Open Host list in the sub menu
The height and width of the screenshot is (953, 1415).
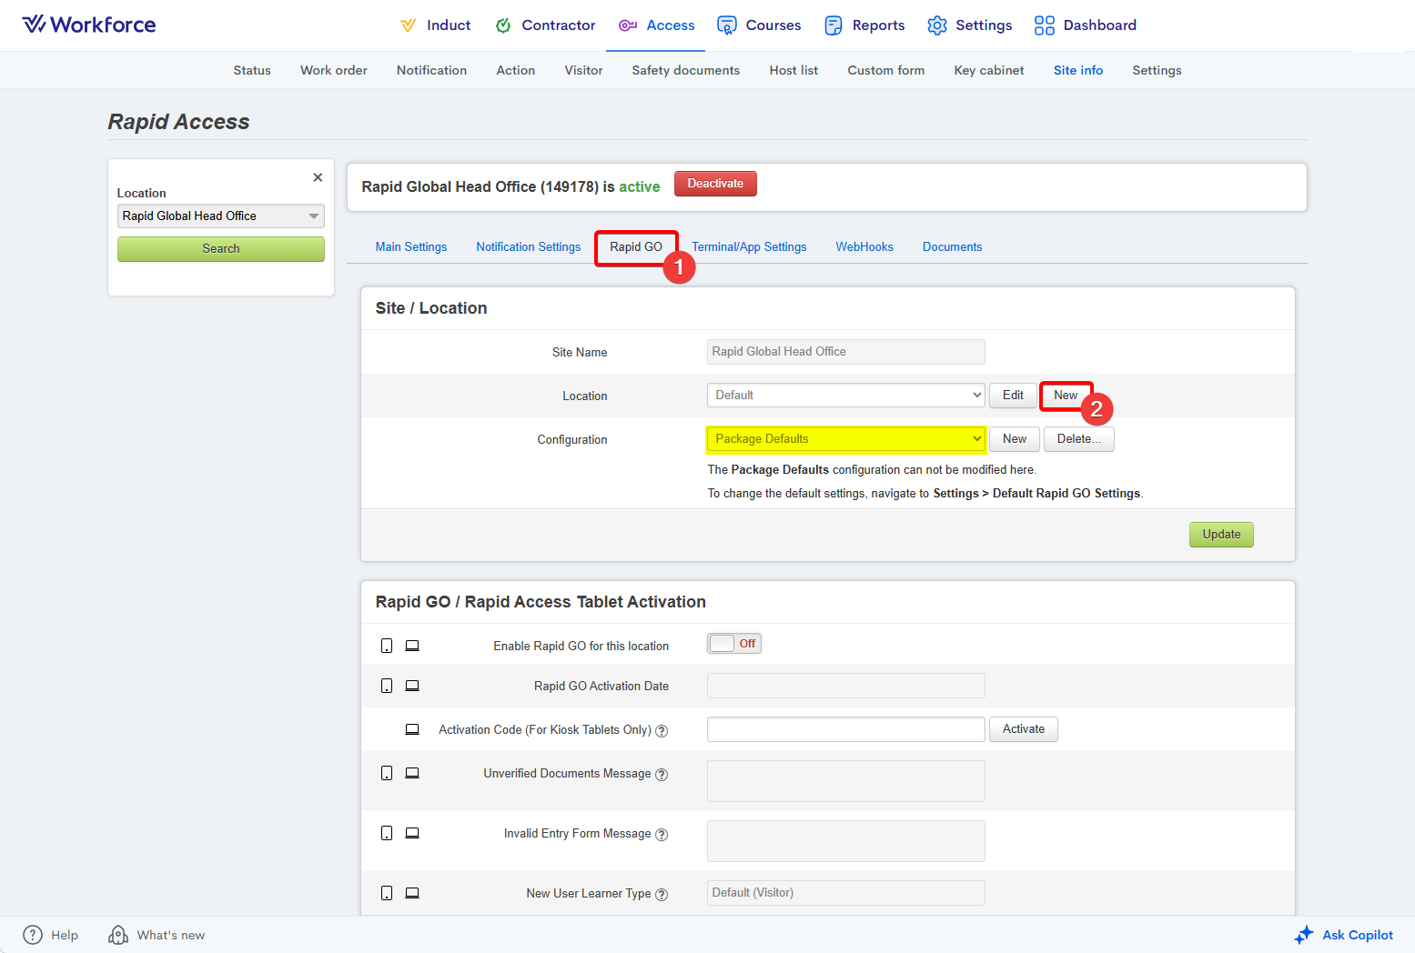pos(793,70)
